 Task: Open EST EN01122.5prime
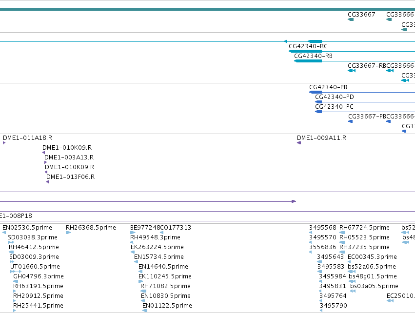pos(167,306)
